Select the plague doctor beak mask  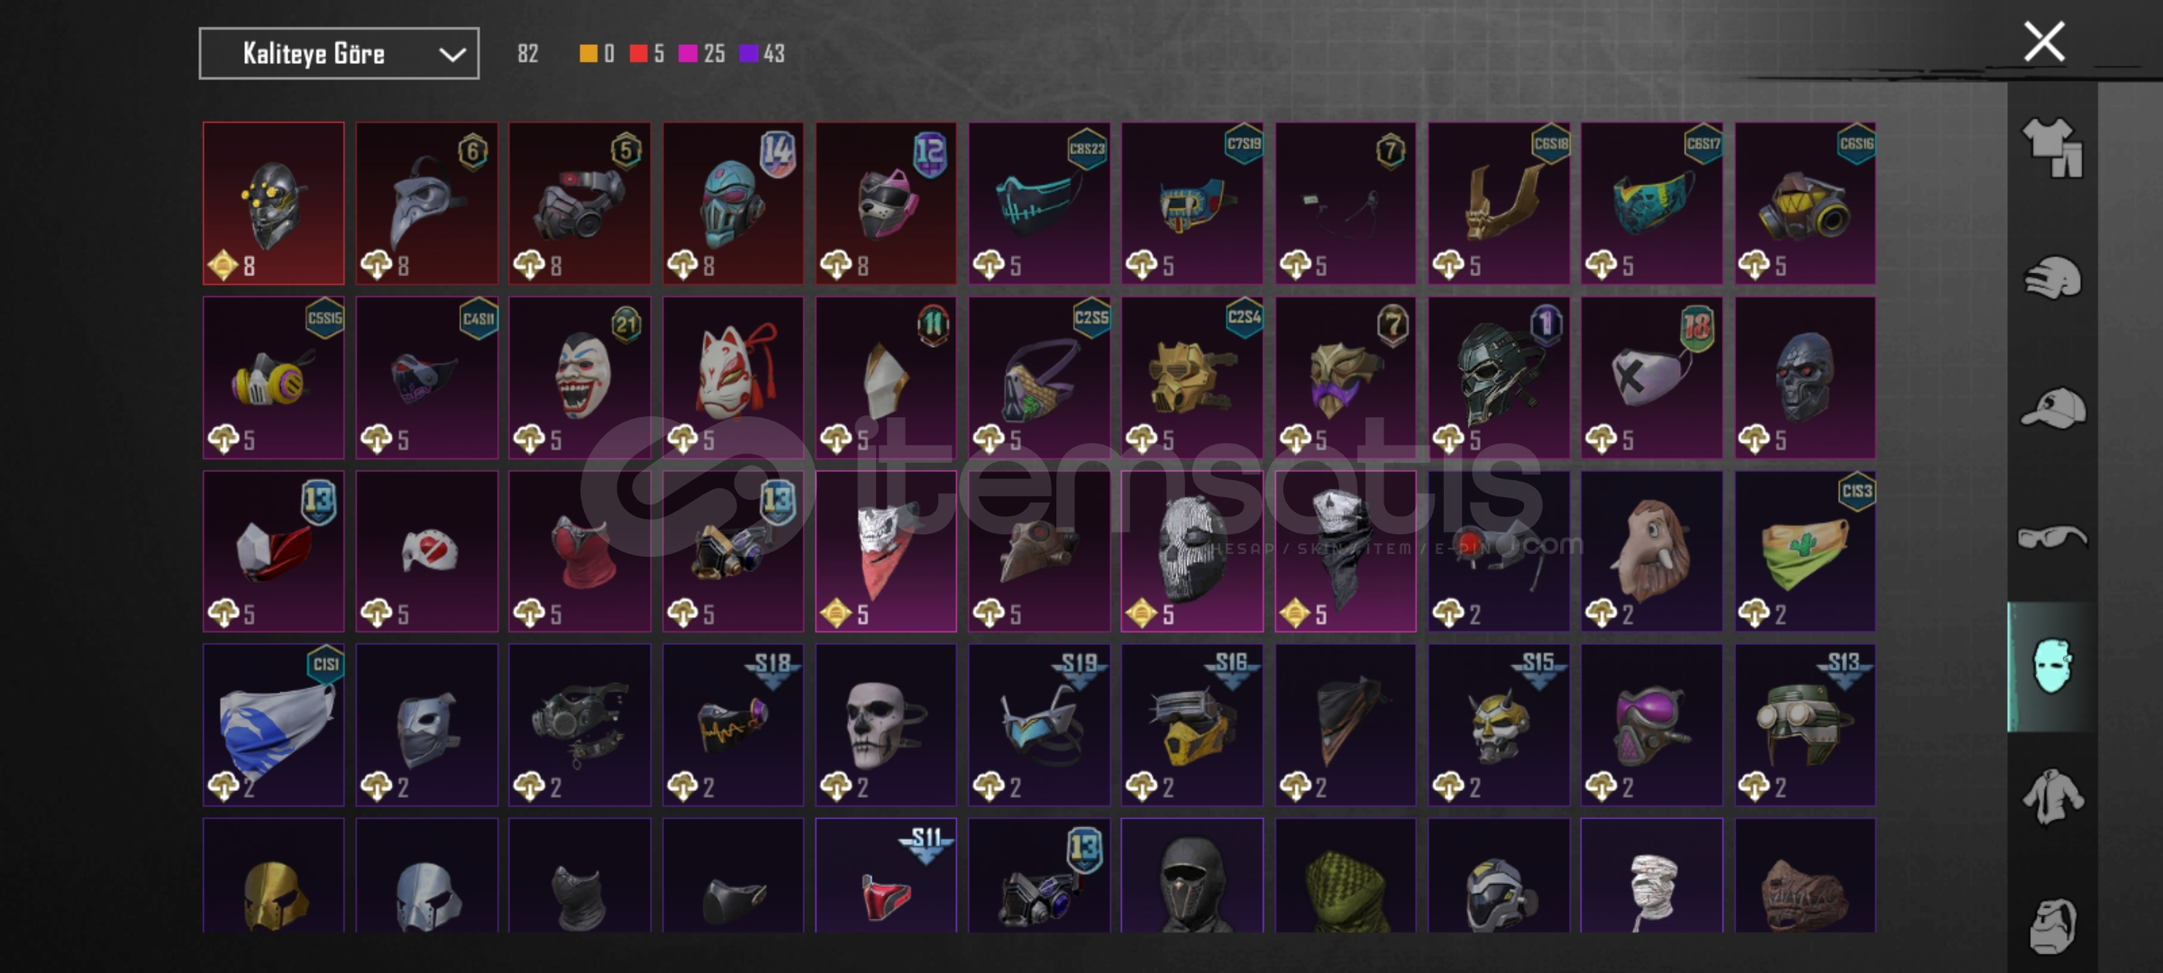426,204
